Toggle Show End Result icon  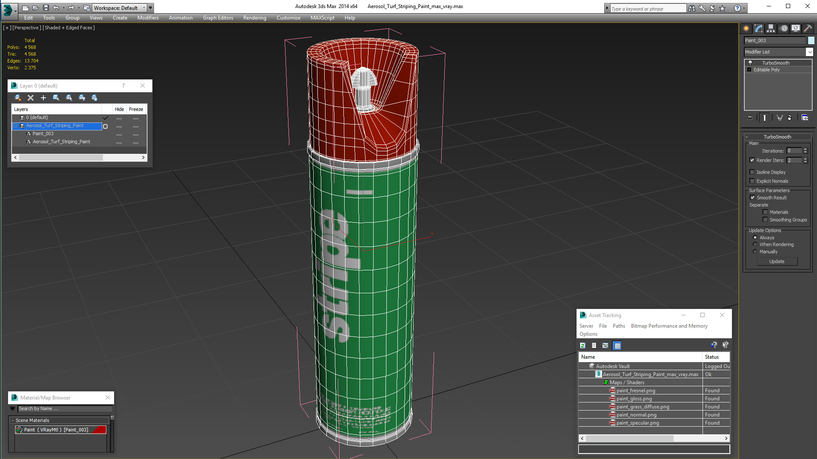765,118
